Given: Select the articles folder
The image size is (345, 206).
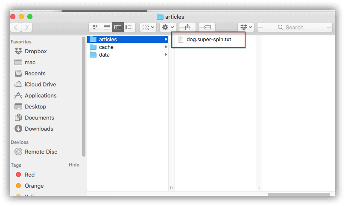Looking at the screenshot, I should pos(128,39).
